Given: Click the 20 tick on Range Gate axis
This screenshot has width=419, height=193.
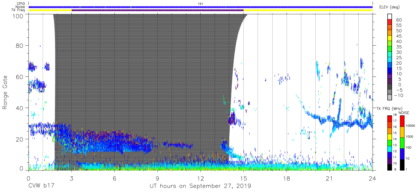Looking at the screenshot, I should tap(20, 139).
